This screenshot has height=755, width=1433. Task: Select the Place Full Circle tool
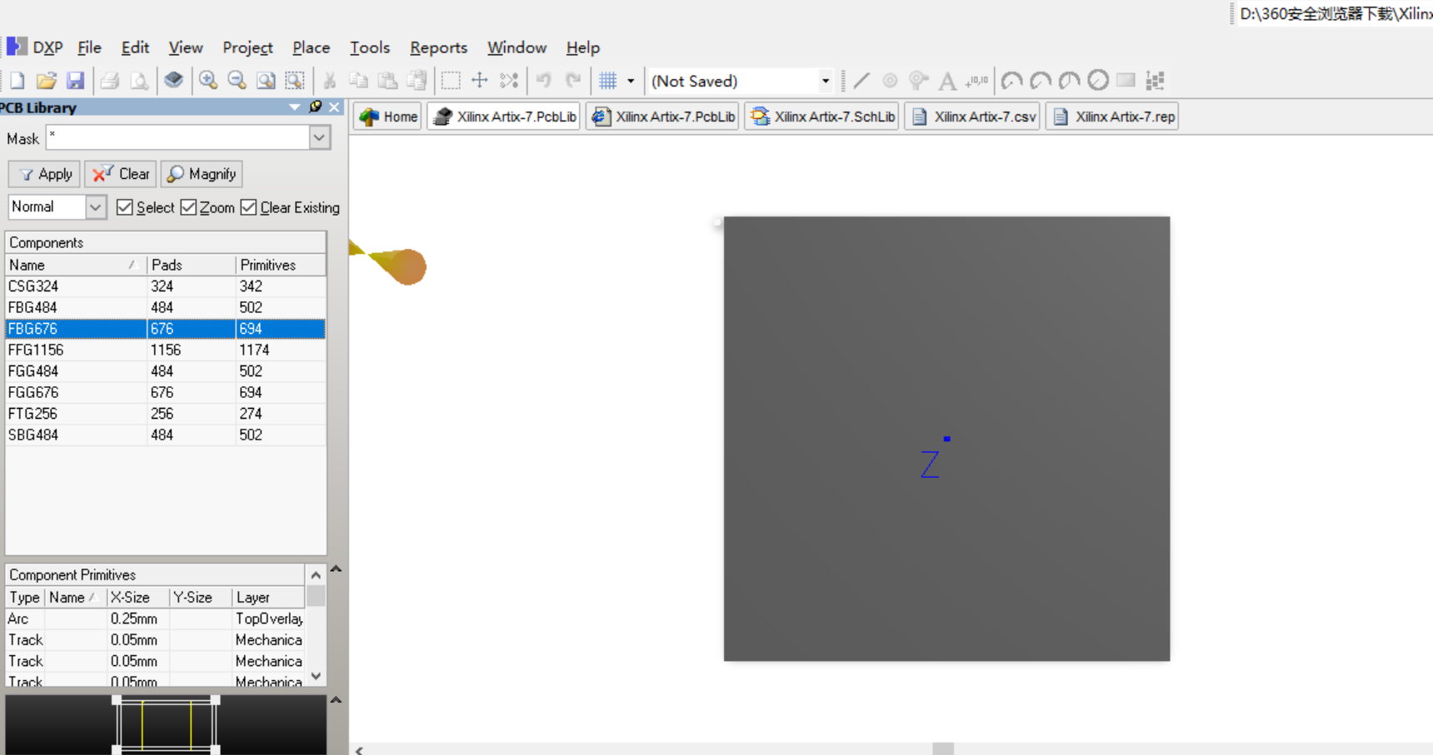(x=1098, y=81)
